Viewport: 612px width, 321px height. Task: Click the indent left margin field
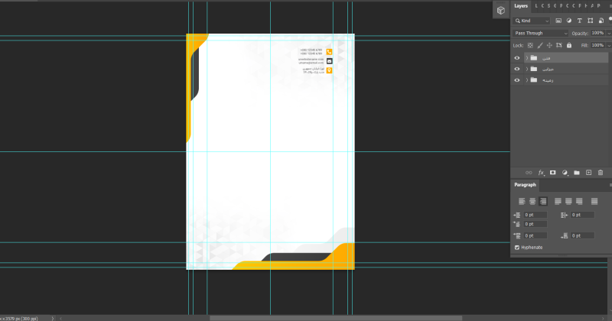pyautogui.click(x=534, y=216)
